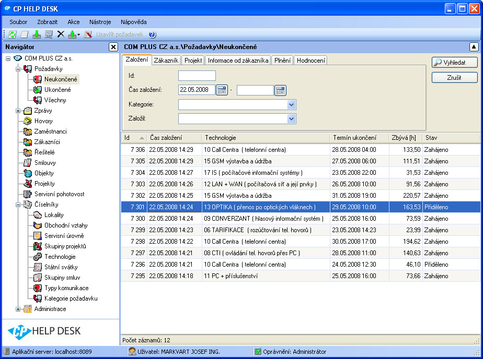The image size is (483, 359).
Task: Open the export icon's dropdown arrow
Action: click(78, 35)
